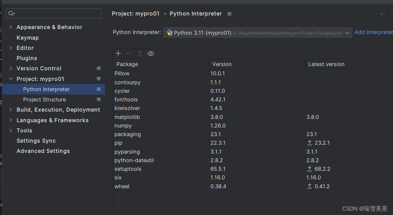Select the kiwisolver package row

click(253, 108)
